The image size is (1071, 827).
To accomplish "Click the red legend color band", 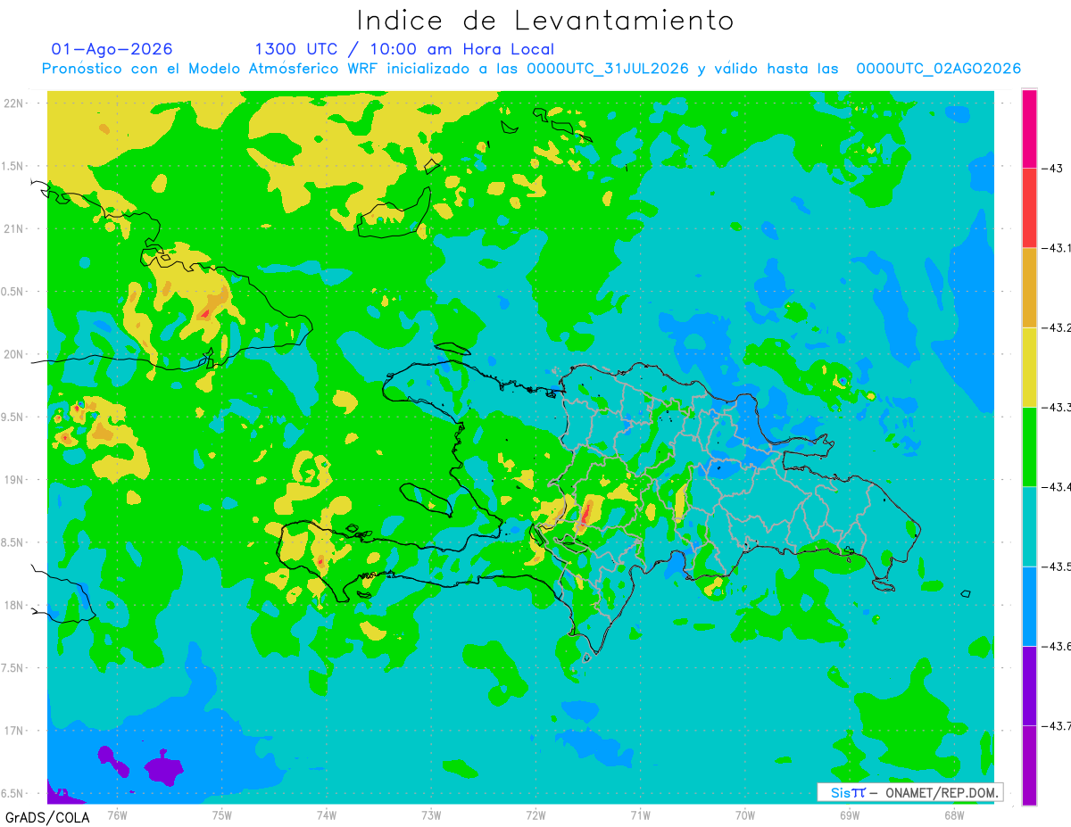I will click(x=1029, y=208).
